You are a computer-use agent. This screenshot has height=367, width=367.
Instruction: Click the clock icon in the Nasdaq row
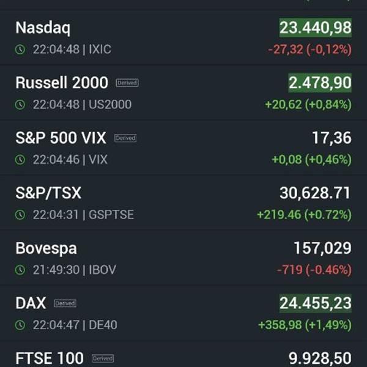tap(20, 50)
